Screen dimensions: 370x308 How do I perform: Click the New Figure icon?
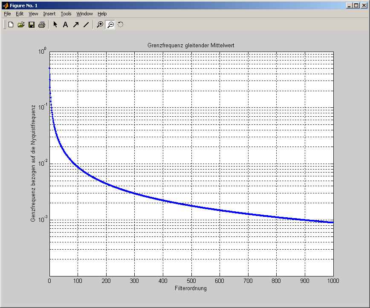(x=11, y=25)
